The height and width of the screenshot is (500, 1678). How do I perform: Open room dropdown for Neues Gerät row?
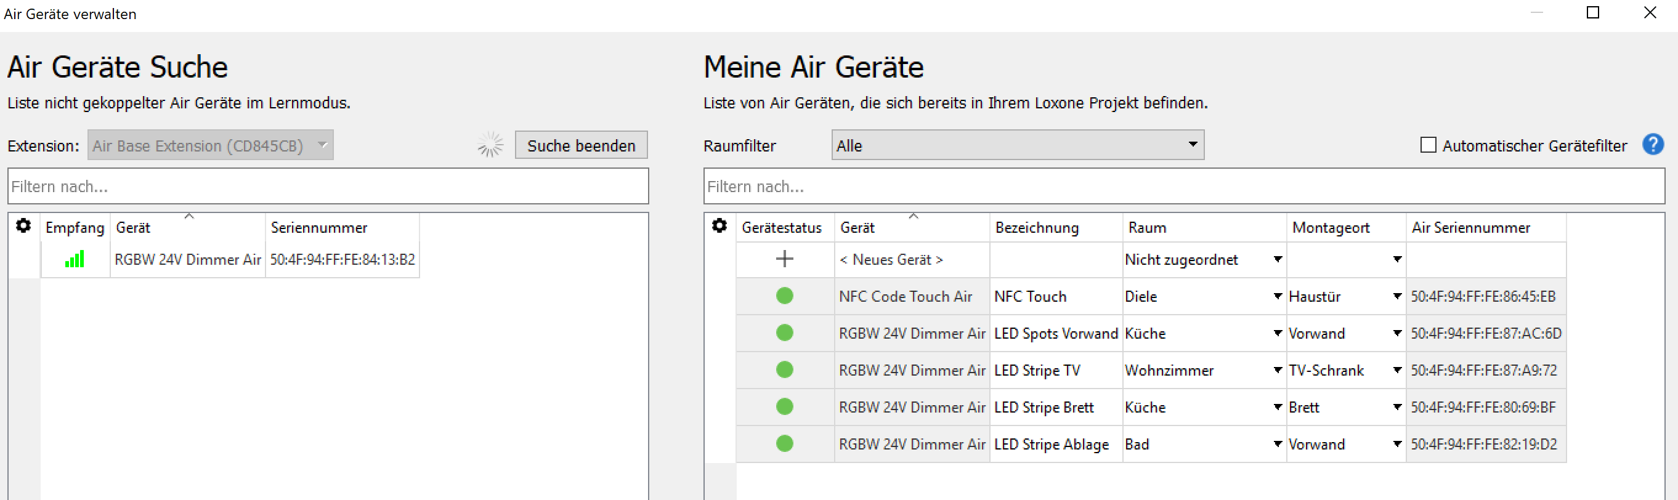tap(1278, 259)
